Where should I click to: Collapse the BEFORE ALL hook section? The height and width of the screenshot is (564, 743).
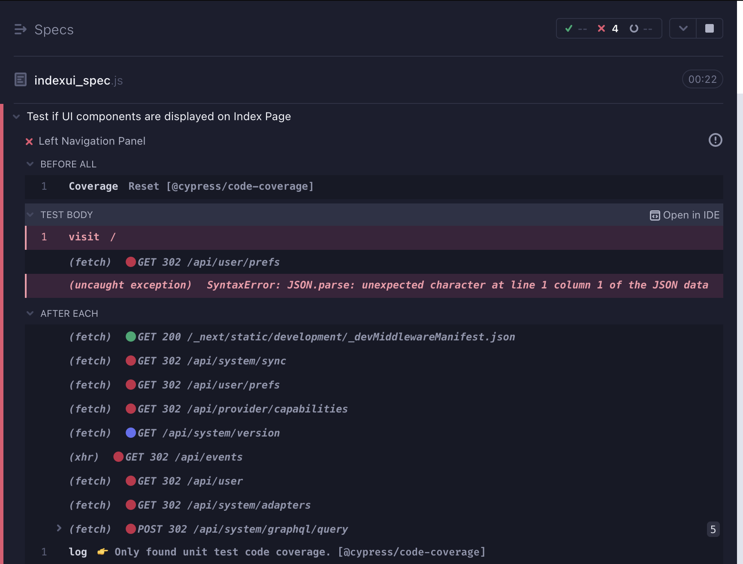[x=30, y=164]
